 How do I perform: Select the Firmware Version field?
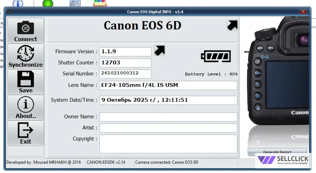pyautogui.click(x=125, y=51)
